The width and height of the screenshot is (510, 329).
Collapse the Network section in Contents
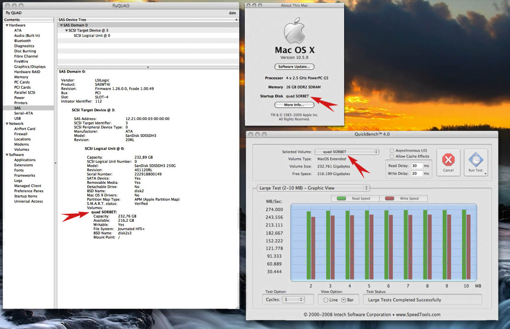click(7, 124)
